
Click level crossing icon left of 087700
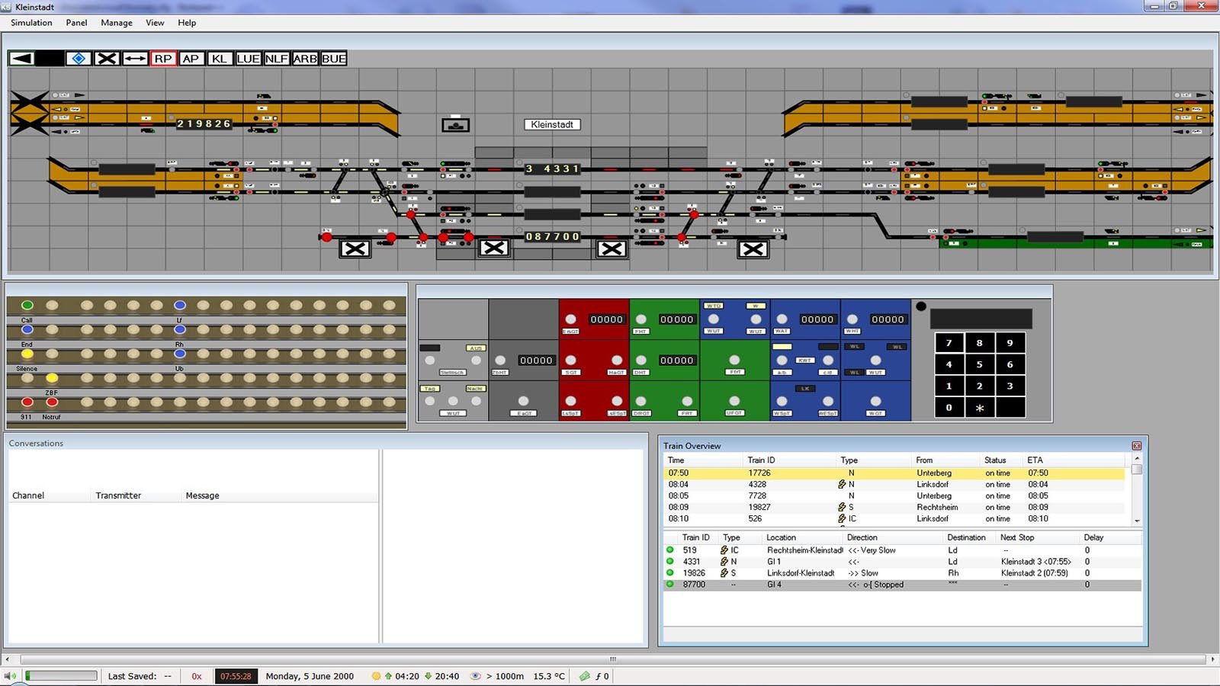(x=493, y=248)
